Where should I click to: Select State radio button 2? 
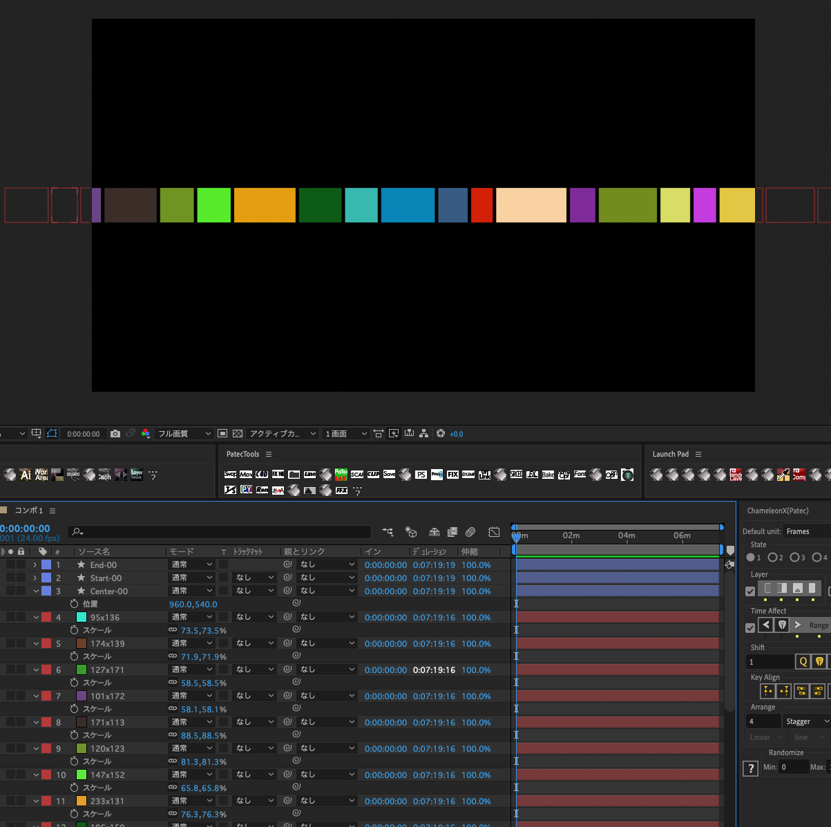coord(773,558)
